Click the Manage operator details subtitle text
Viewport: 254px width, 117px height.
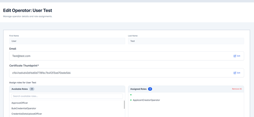28,17
